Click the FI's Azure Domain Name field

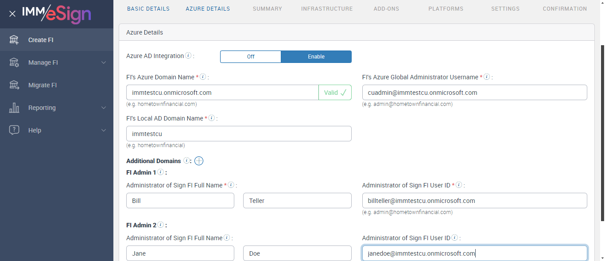click(x=222, y=93)
